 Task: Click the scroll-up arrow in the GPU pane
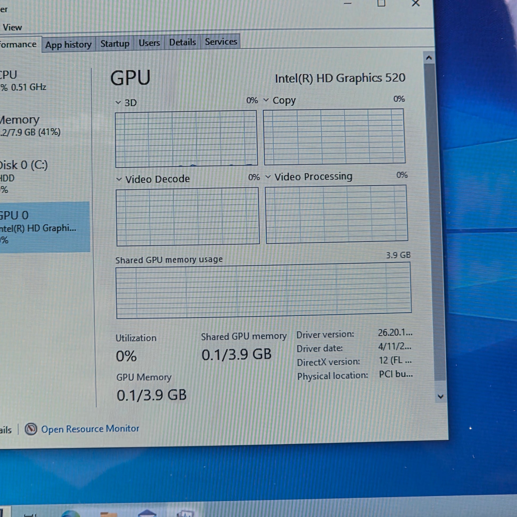(x=429, y=58)
